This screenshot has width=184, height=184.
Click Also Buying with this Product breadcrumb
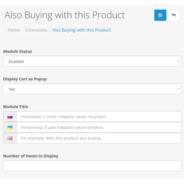(81, 30)
